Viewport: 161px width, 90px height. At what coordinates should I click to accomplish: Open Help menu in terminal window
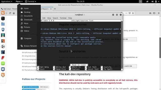70,18
